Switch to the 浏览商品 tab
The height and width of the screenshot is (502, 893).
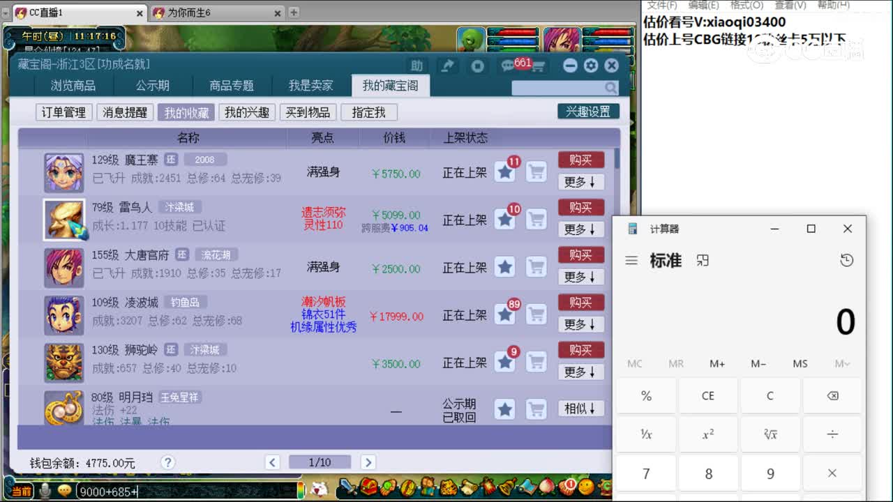pyautogui.click(x=74, y=86)
